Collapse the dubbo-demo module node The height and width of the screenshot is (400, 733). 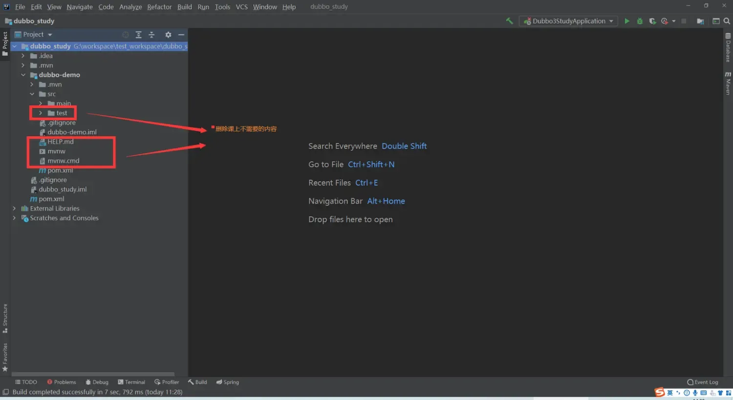coord(23,75)
